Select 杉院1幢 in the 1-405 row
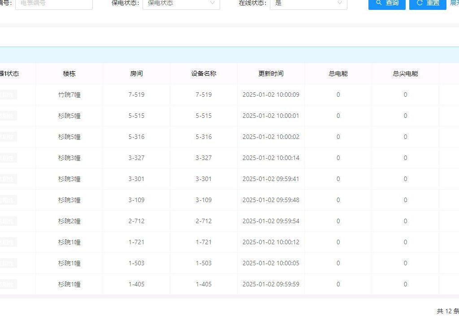This screenshot has width=459, height=324. click(x=69, y=285)
